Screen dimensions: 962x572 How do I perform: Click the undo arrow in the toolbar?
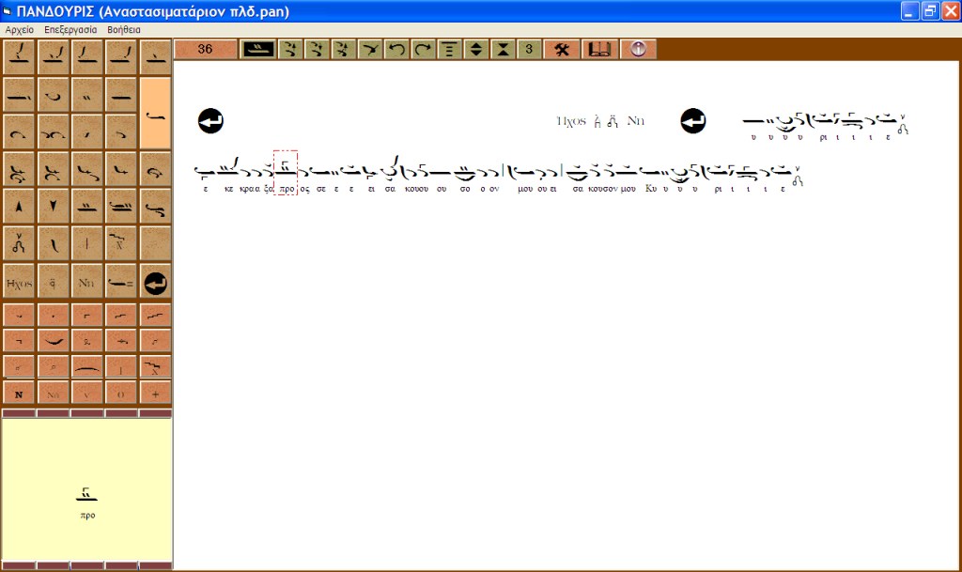pyautogui.click(x=396, y=50)
